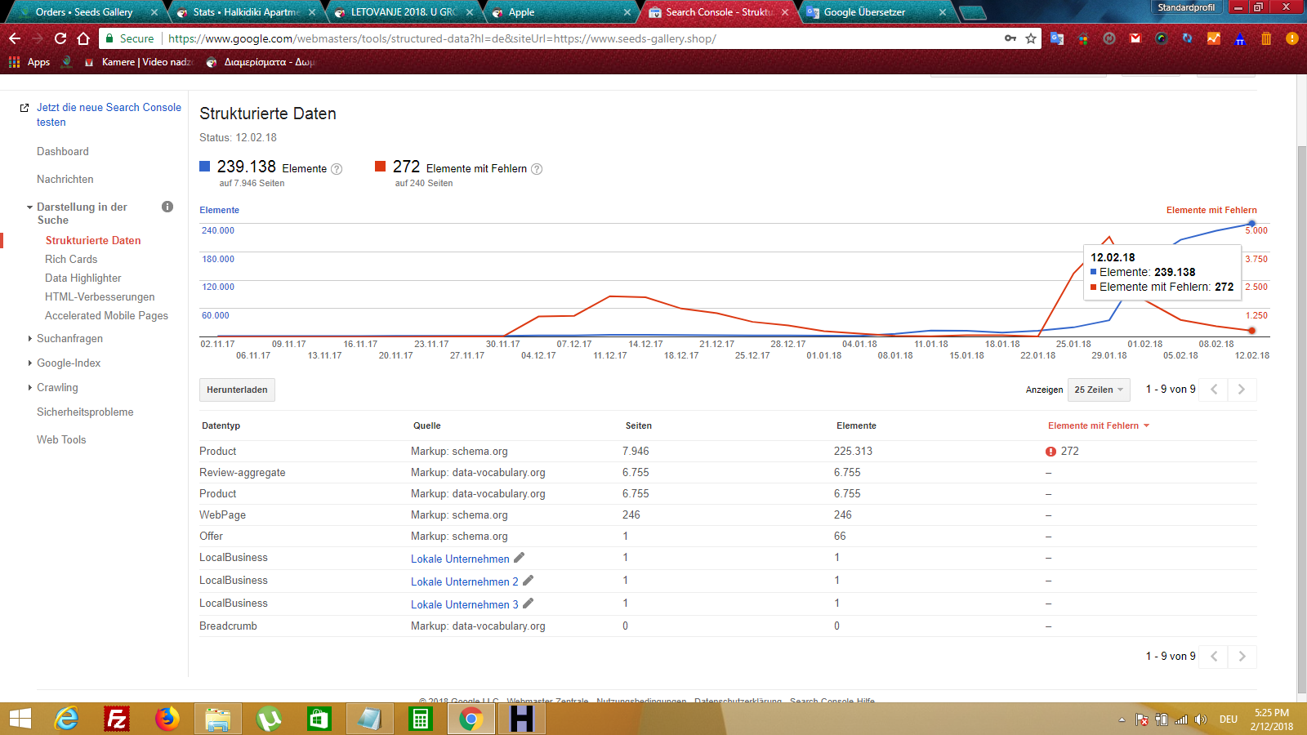
Task: Open File Explorer from the taskbar
Action: point(218,719)
